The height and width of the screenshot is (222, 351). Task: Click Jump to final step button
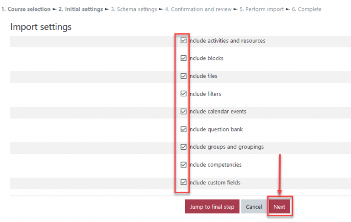[x=212, y=206]
